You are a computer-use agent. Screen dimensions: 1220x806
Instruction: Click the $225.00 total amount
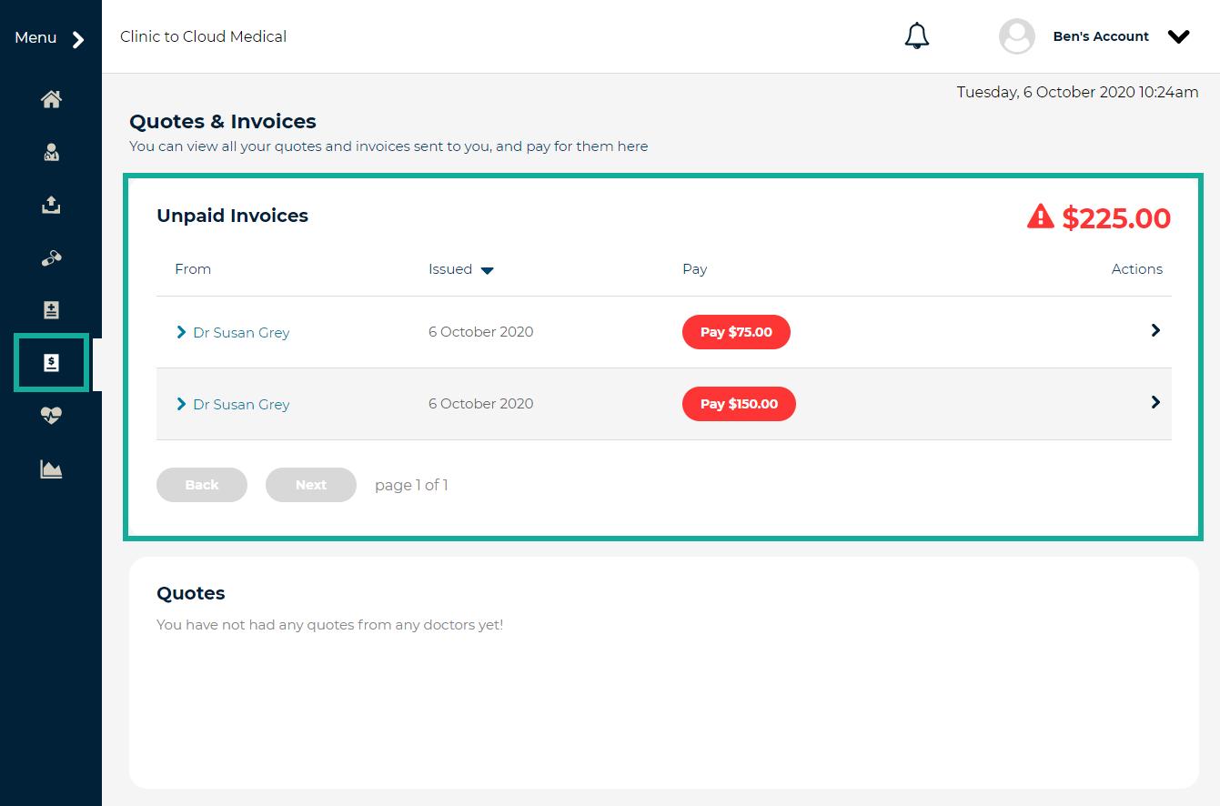pos(1116,218)
